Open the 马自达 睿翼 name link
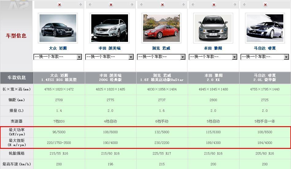Viewport: 291px width, 169px height. point(265,48)
